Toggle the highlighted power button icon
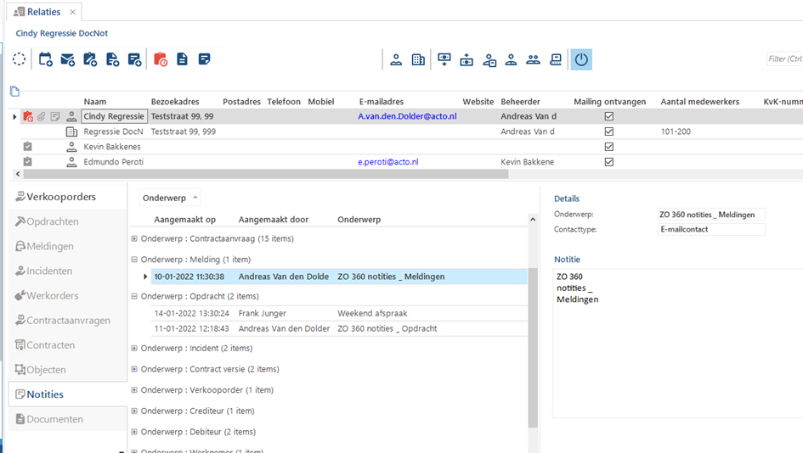This screenshot has width=803, height=453. [x=581, y=59]
